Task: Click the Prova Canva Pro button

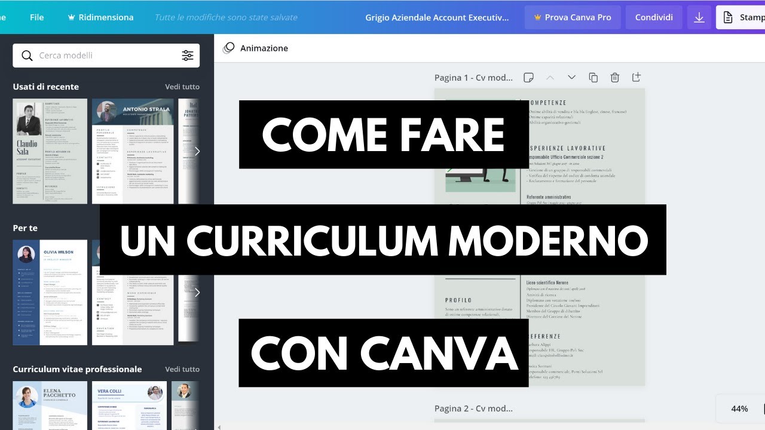Action: pos(573,17)
